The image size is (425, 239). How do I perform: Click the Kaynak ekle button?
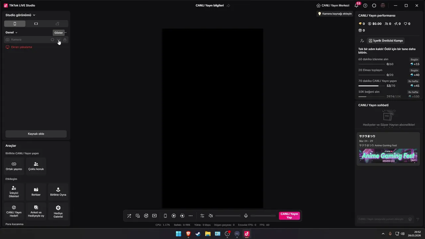tap(36, 134)
